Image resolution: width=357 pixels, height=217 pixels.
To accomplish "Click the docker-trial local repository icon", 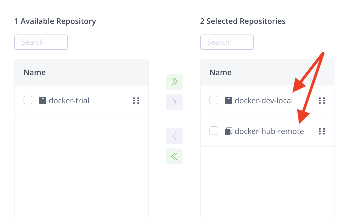I will (43, 100).
